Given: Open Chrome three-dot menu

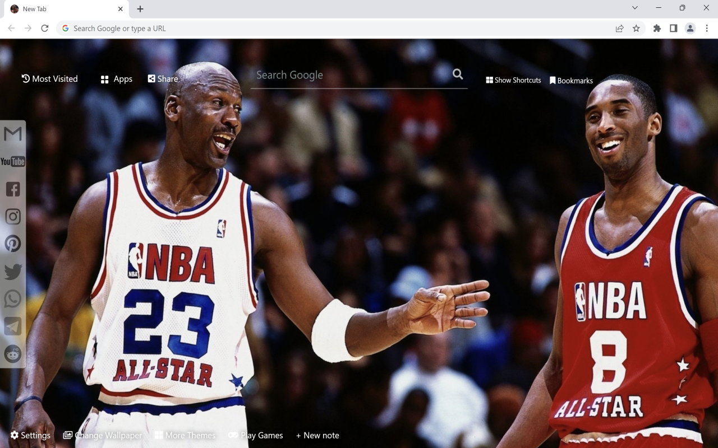Looking at the screenshot, I should pos(707,29).
